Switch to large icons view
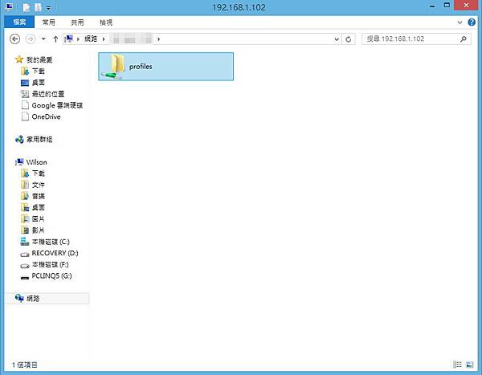The width and height of the screenshot is (482, 375). pos(470,365)
